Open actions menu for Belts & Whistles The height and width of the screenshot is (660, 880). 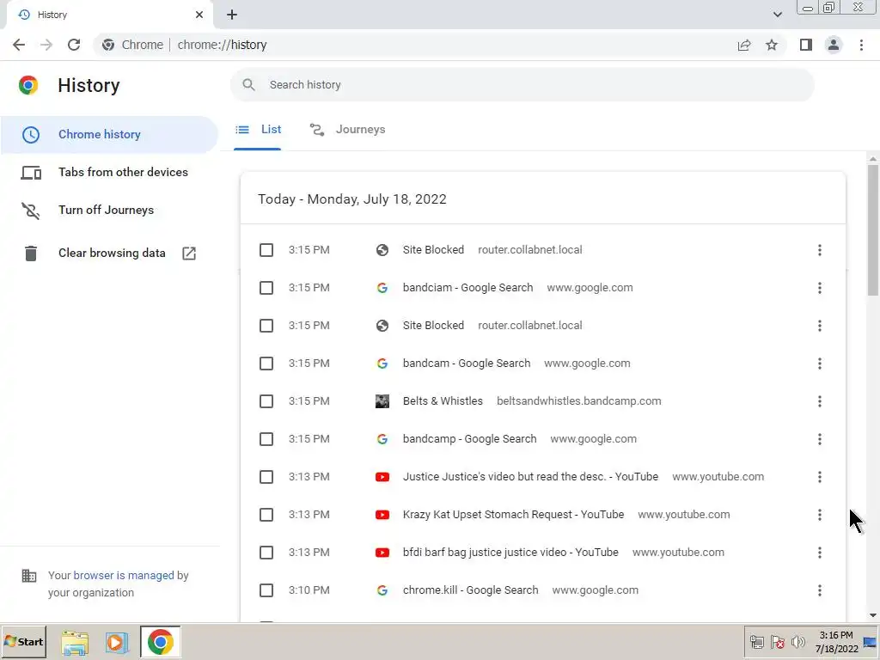[x=819, y=401]
